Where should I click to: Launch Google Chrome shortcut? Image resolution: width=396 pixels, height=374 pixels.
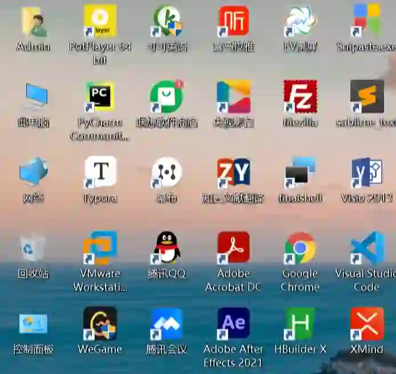point(300,248)
